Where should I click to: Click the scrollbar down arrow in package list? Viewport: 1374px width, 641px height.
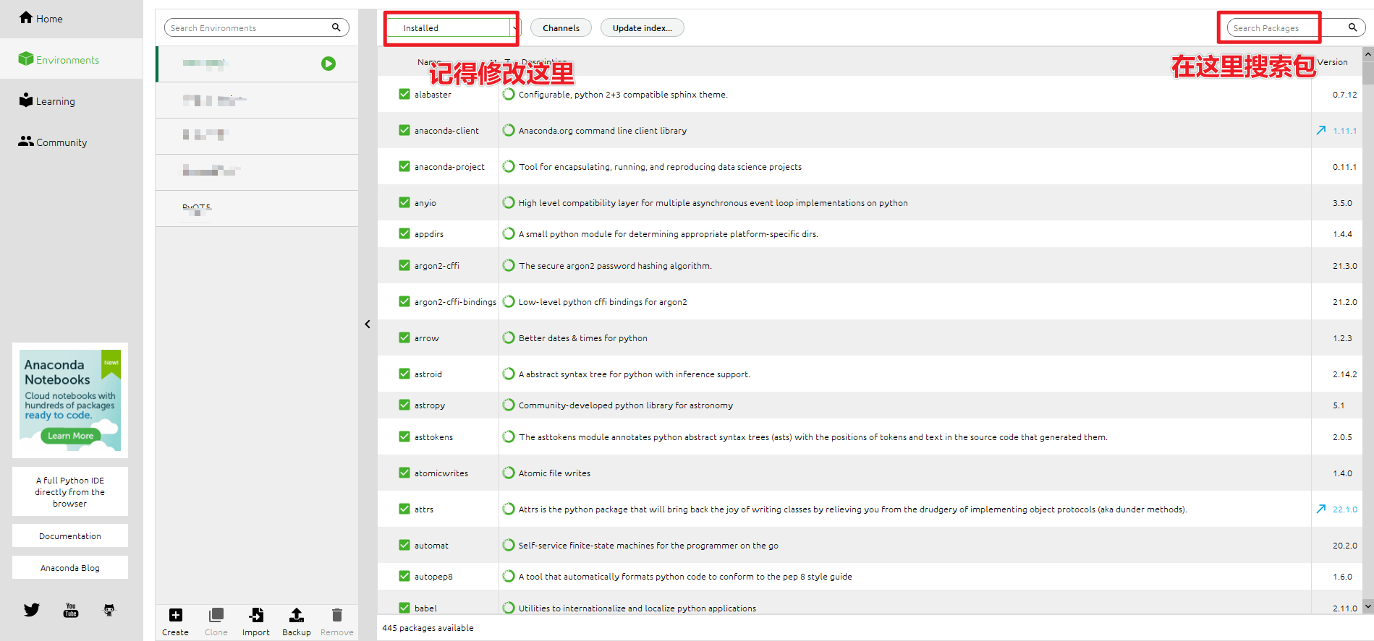1367,606
